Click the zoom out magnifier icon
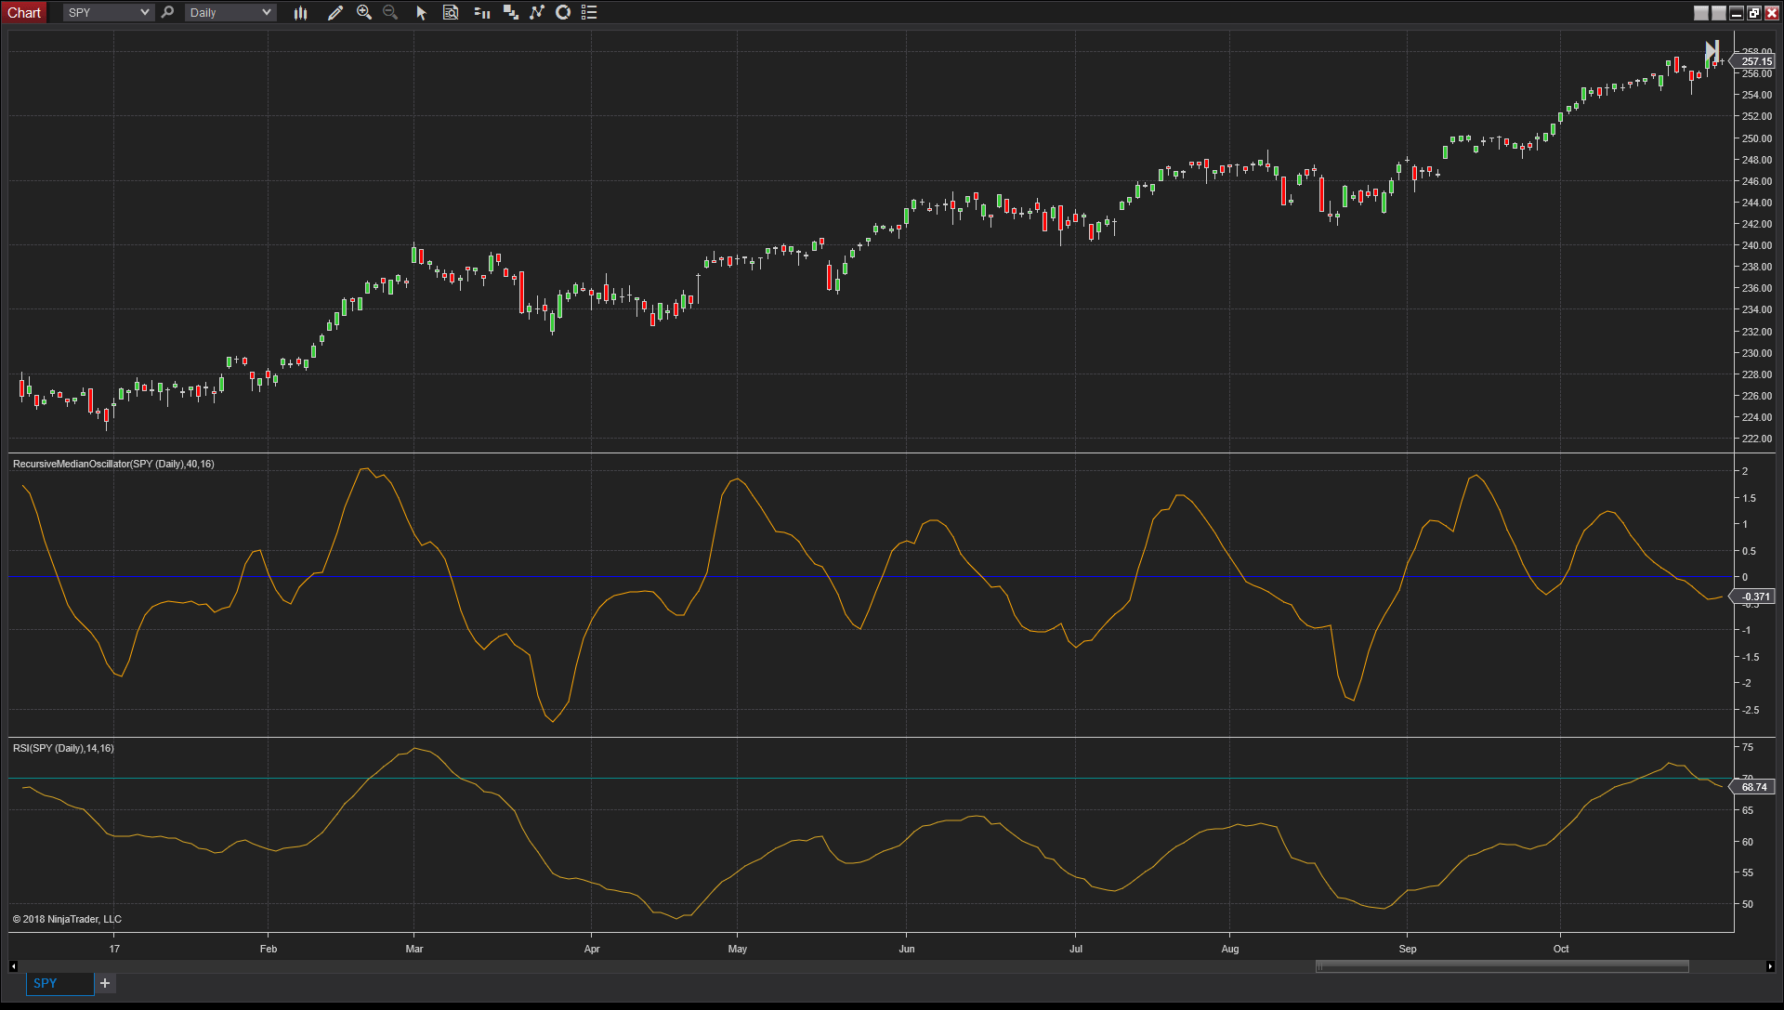 tap(390, 12)
